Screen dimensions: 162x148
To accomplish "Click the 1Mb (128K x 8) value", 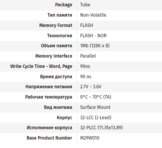I will pyautogui.click(x=95, y=46).
